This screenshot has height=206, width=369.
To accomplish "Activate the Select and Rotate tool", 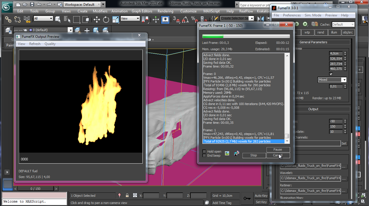I will [x=106, y=19].
